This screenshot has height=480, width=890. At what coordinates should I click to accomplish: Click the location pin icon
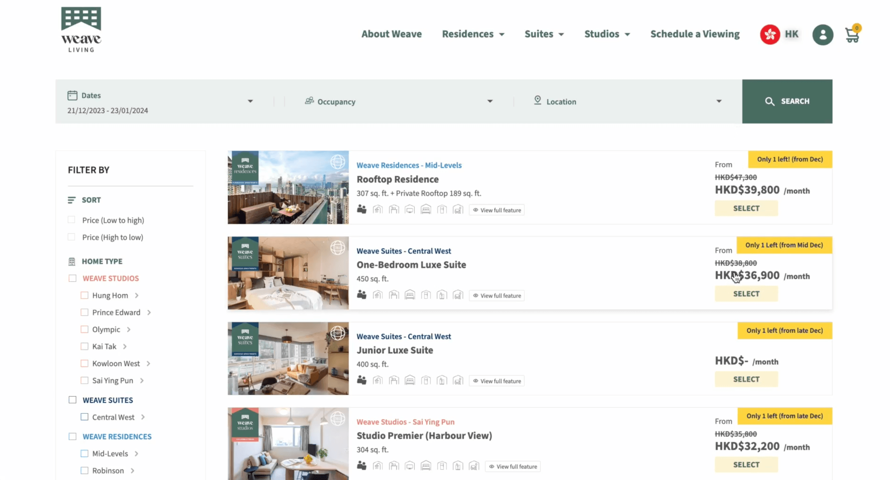point(537,100)
